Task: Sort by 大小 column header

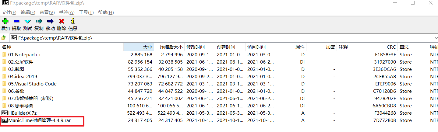Action: tap(147, 47)
